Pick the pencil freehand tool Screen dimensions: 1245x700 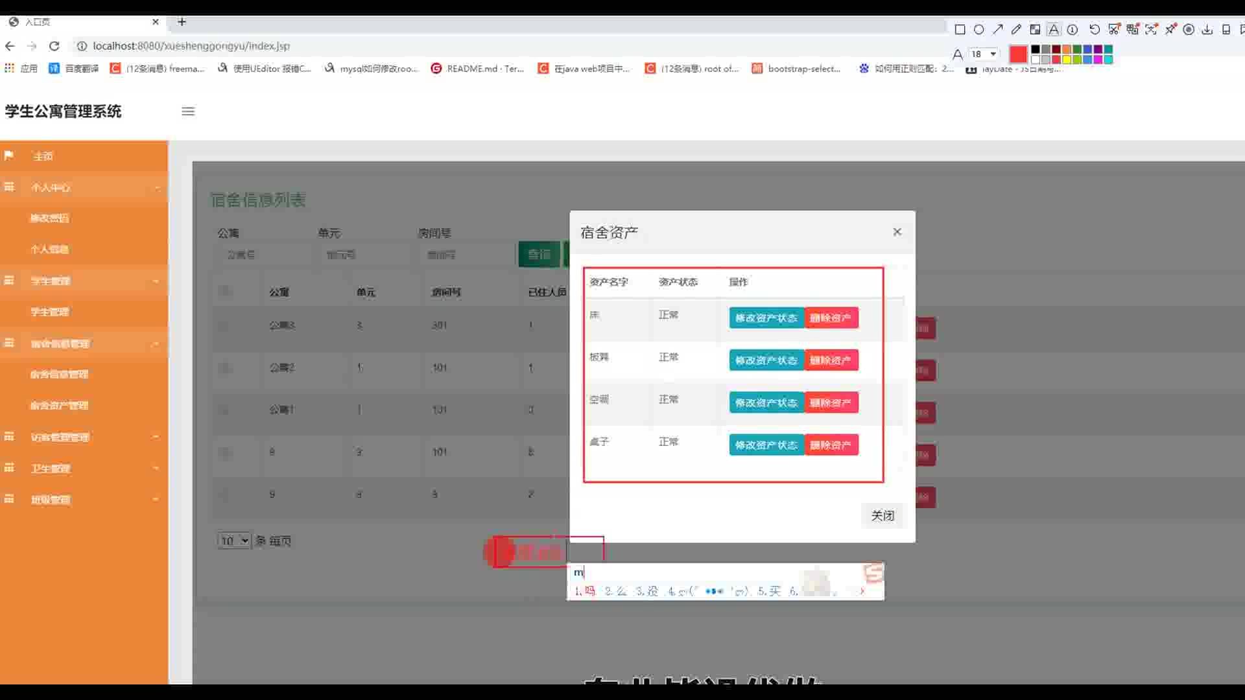(1016, 29)
